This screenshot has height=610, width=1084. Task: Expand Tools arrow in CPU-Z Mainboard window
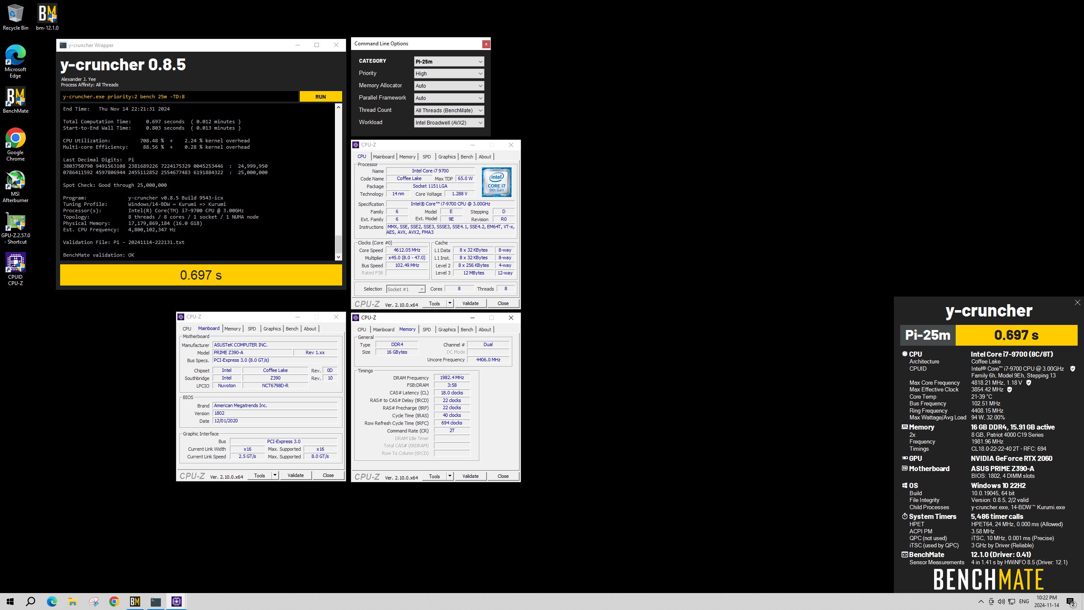tap(275, 475)
